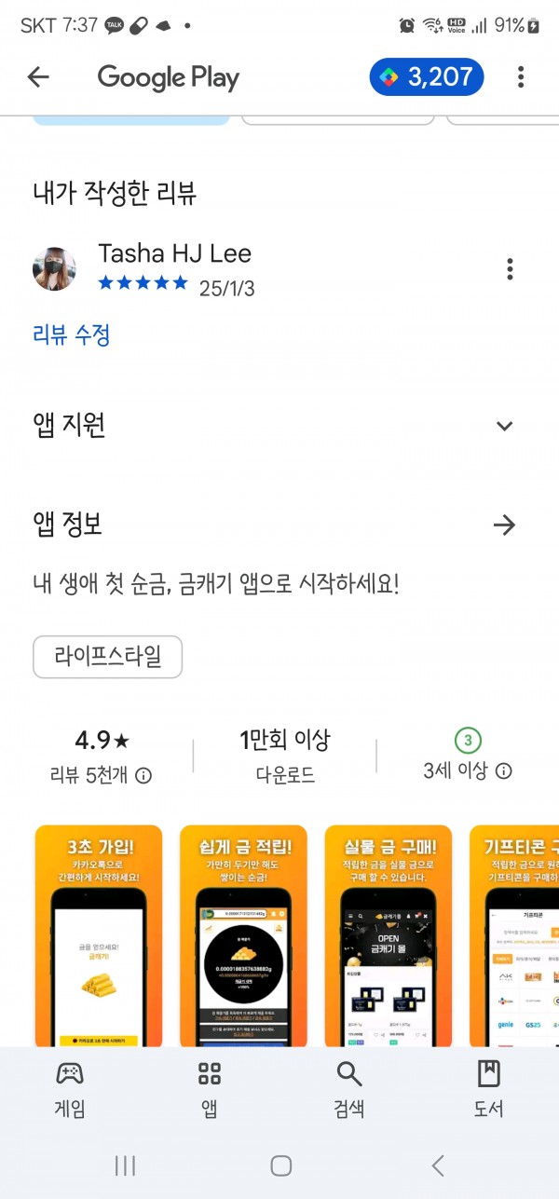
Task: Open the 실물 금 구매 screenshot thumbnail
Action: (389, 935)
